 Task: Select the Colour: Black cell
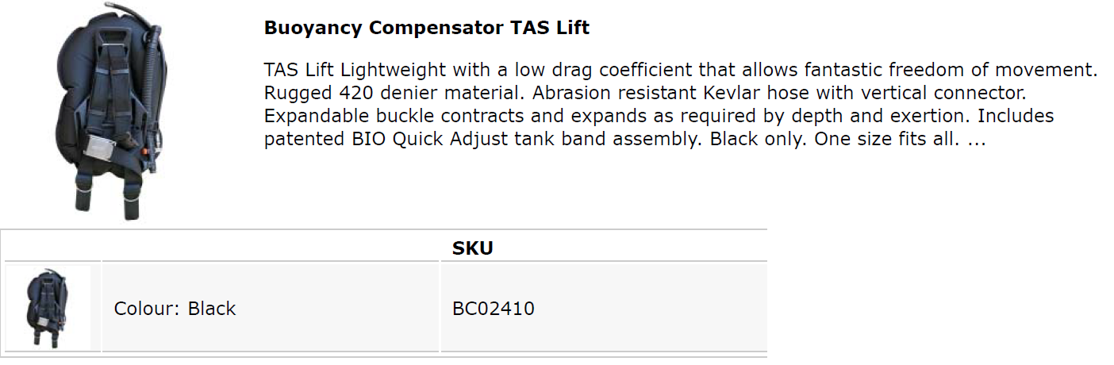pyautogui.click(x=271, y=308)
